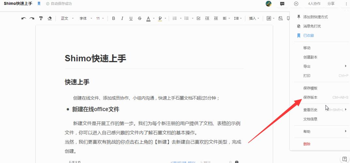Open bulleted list style dropdown
The image size is (350, 163).
[192, 19]
